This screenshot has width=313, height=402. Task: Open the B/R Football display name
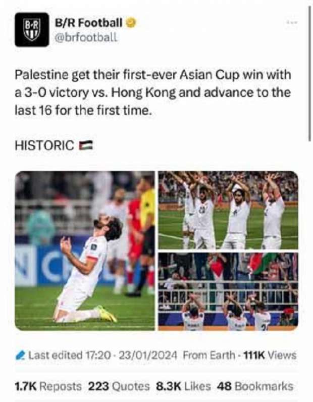[x=89, y=23]
